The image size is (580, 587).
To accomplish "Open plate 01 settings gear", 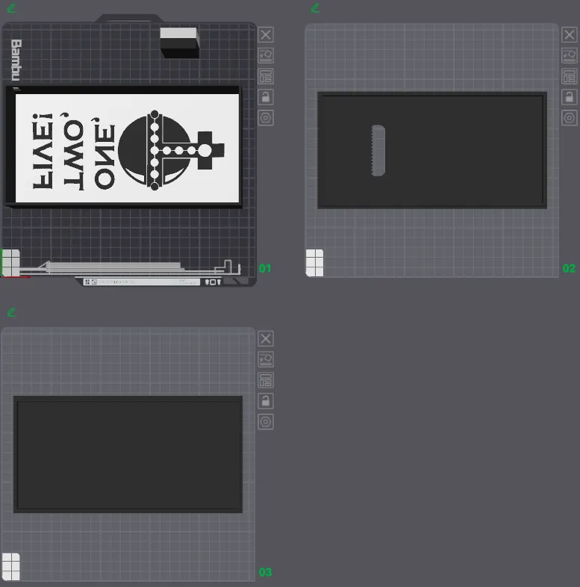I will [x=266, y=118].
